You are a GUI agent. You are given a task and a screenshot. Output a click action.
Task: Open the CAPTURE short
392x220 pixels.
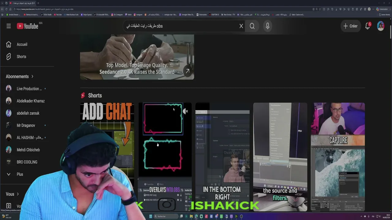pyautogui.click(x=338, y=157)
